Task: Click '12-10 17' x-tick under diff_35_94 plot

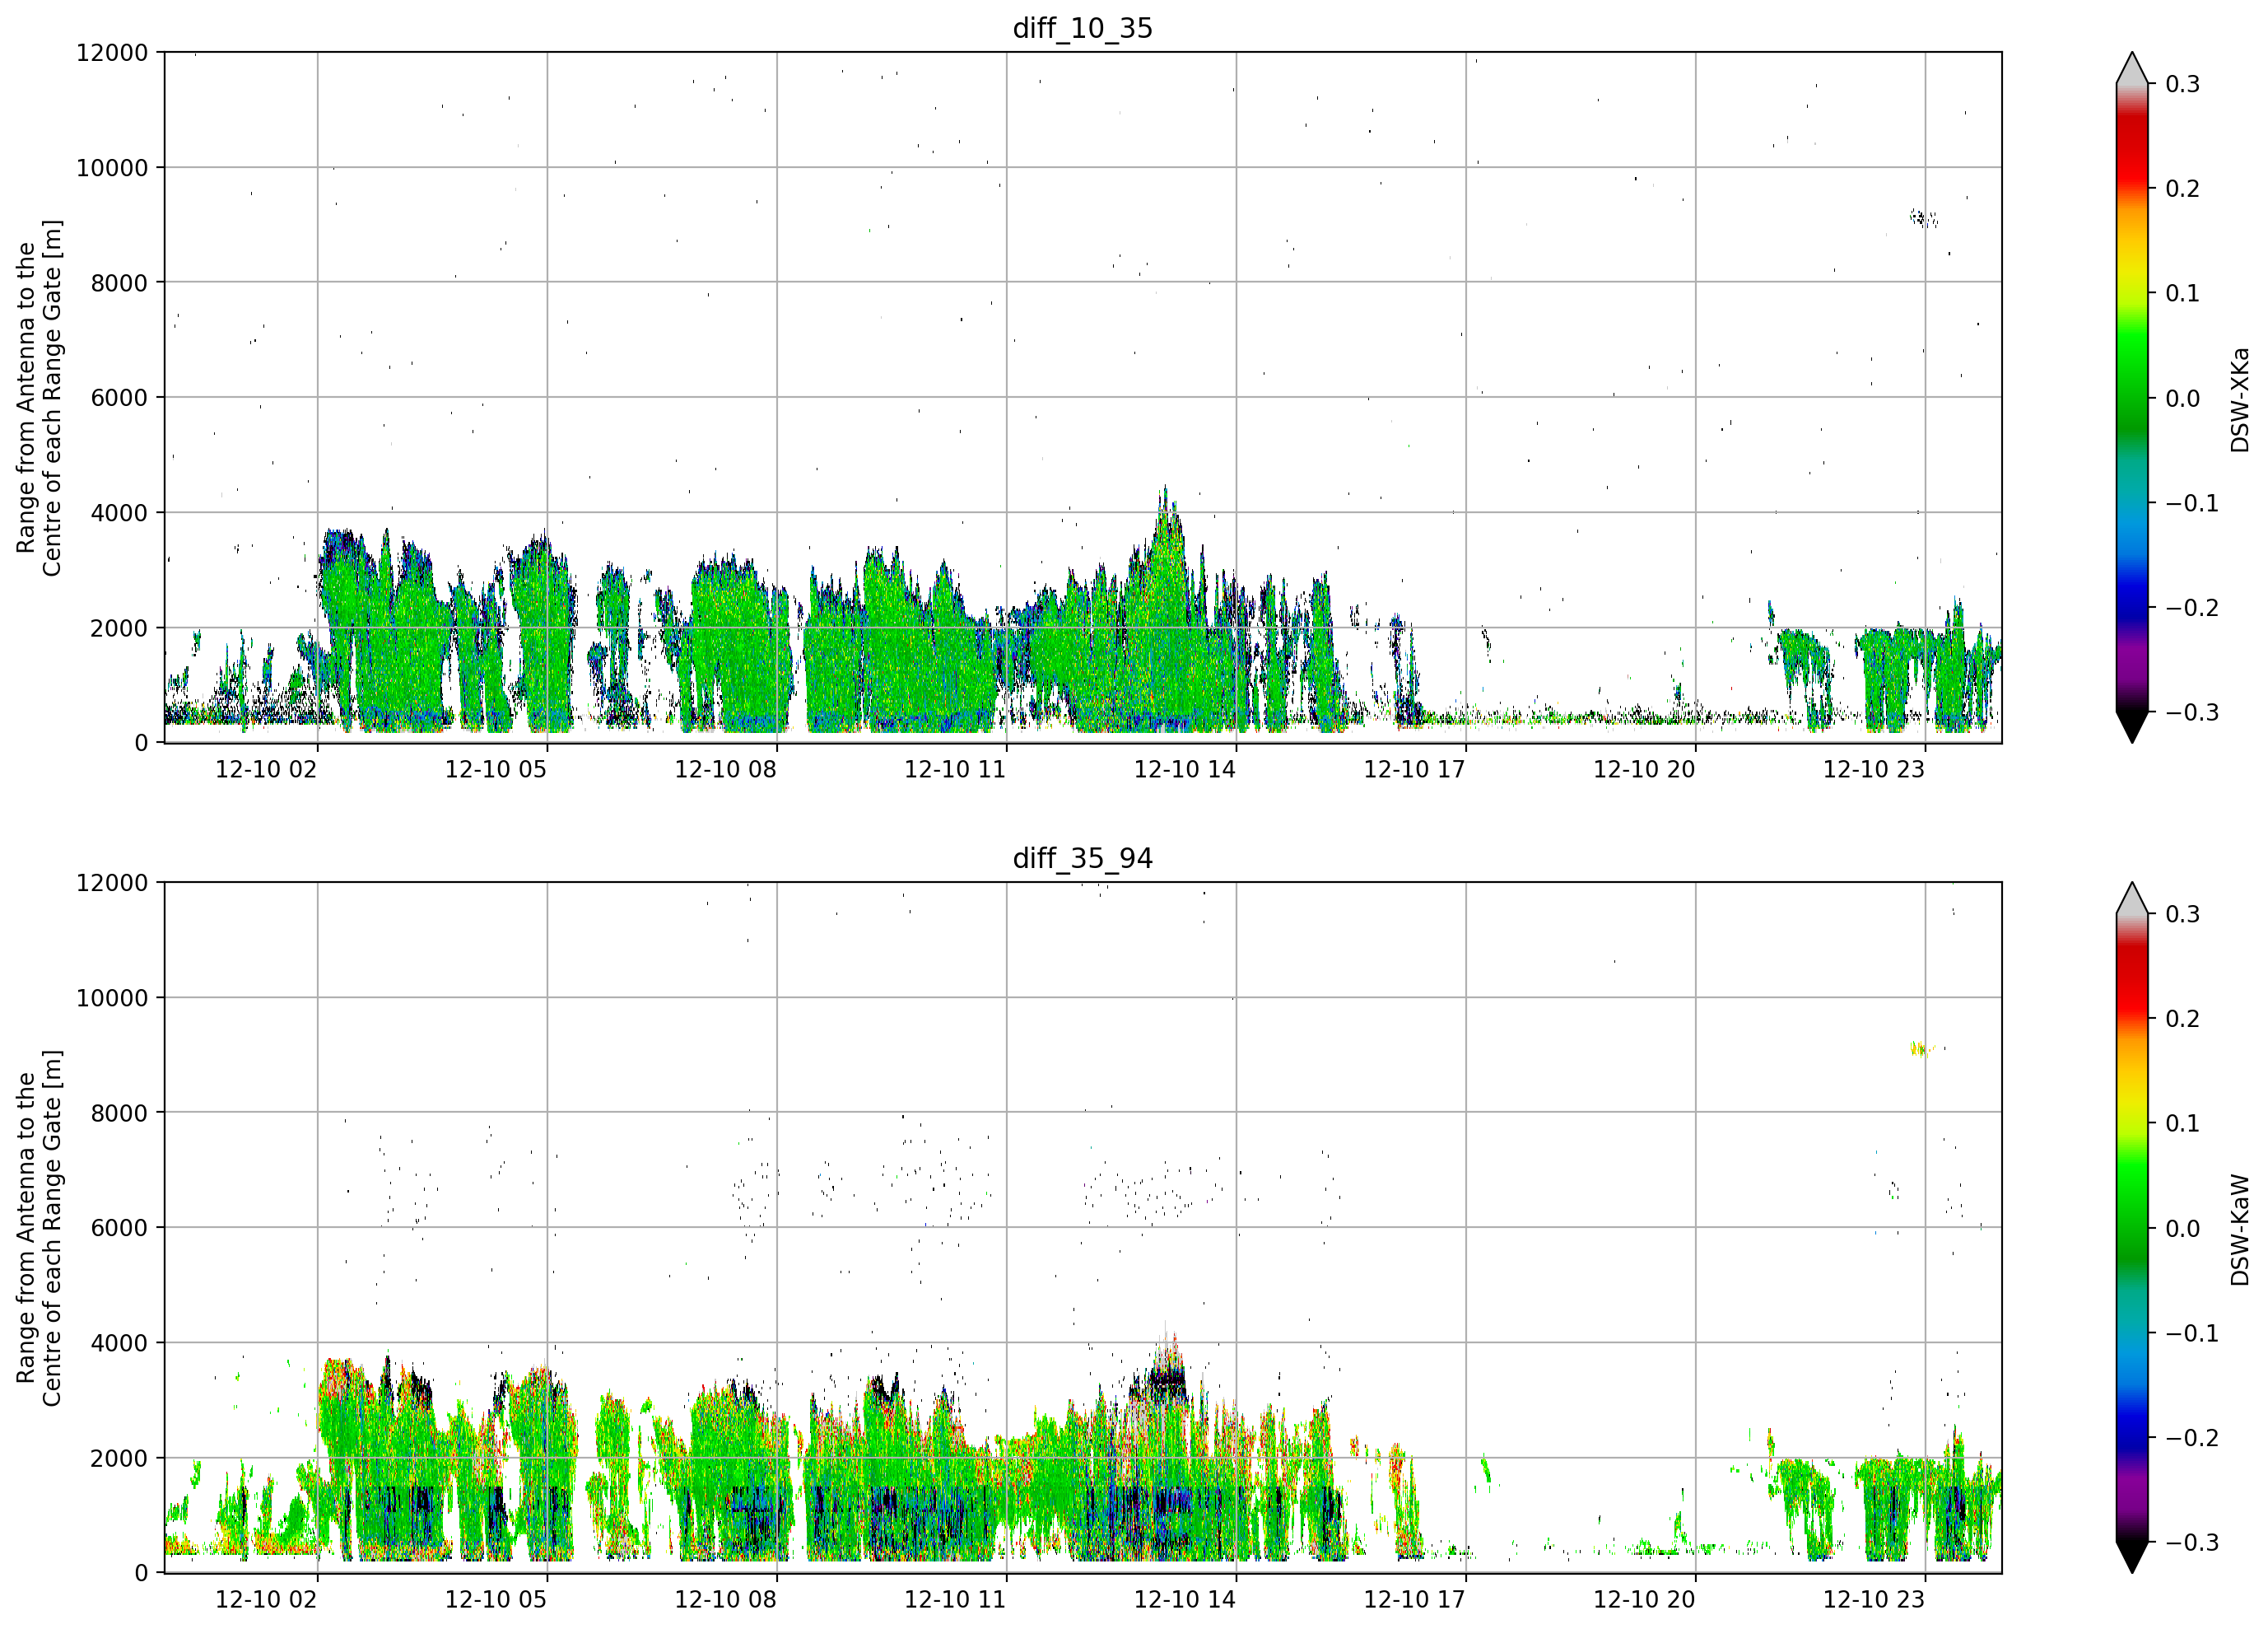Action: pos(1415,1599)
